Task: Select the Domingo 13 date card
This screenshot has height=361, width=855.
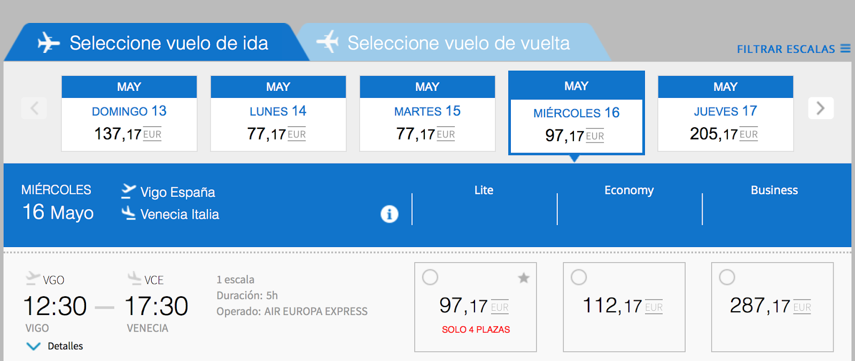Action: (x=129, y=113)
